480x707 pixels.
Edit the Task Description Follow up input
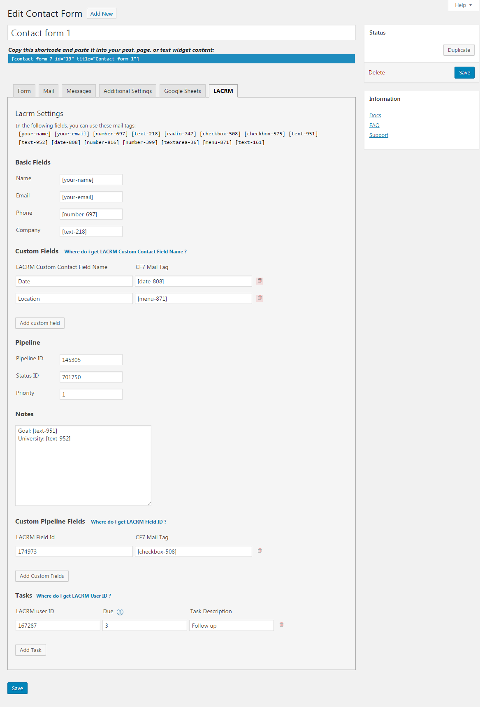point(232,626)
